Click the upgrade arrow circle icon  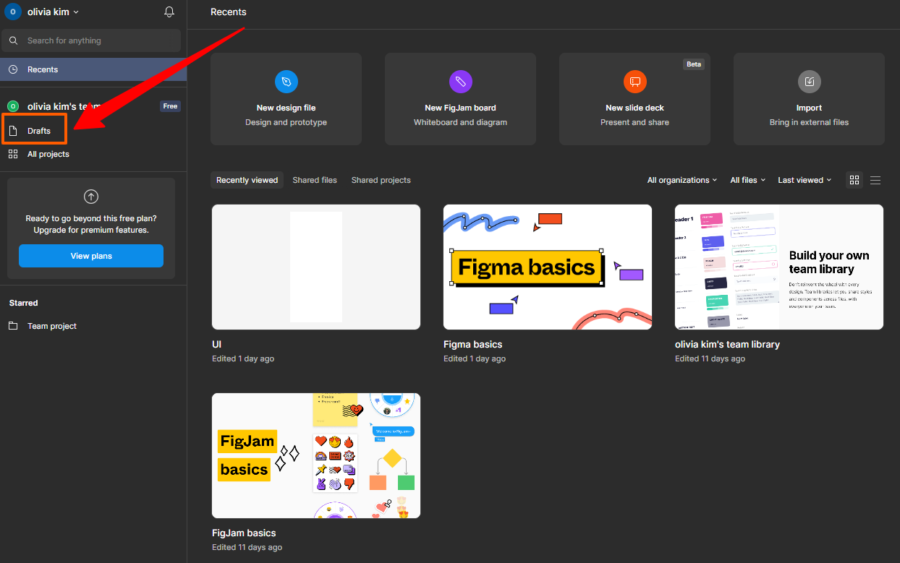(x=91, y=196)
